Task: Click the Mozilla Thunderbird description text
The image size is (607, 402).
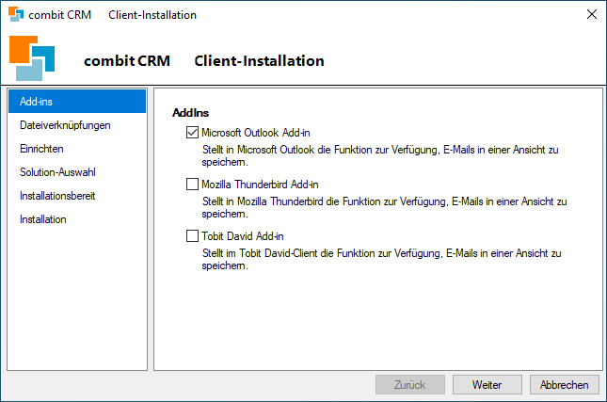Action: [384, 207]
